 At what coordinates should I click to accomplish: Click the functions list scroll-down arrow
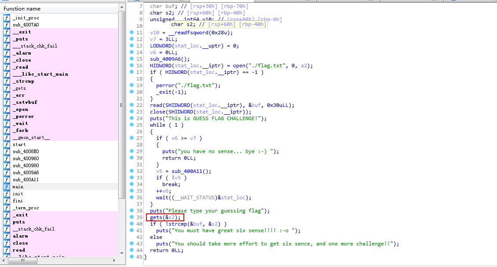122,253
